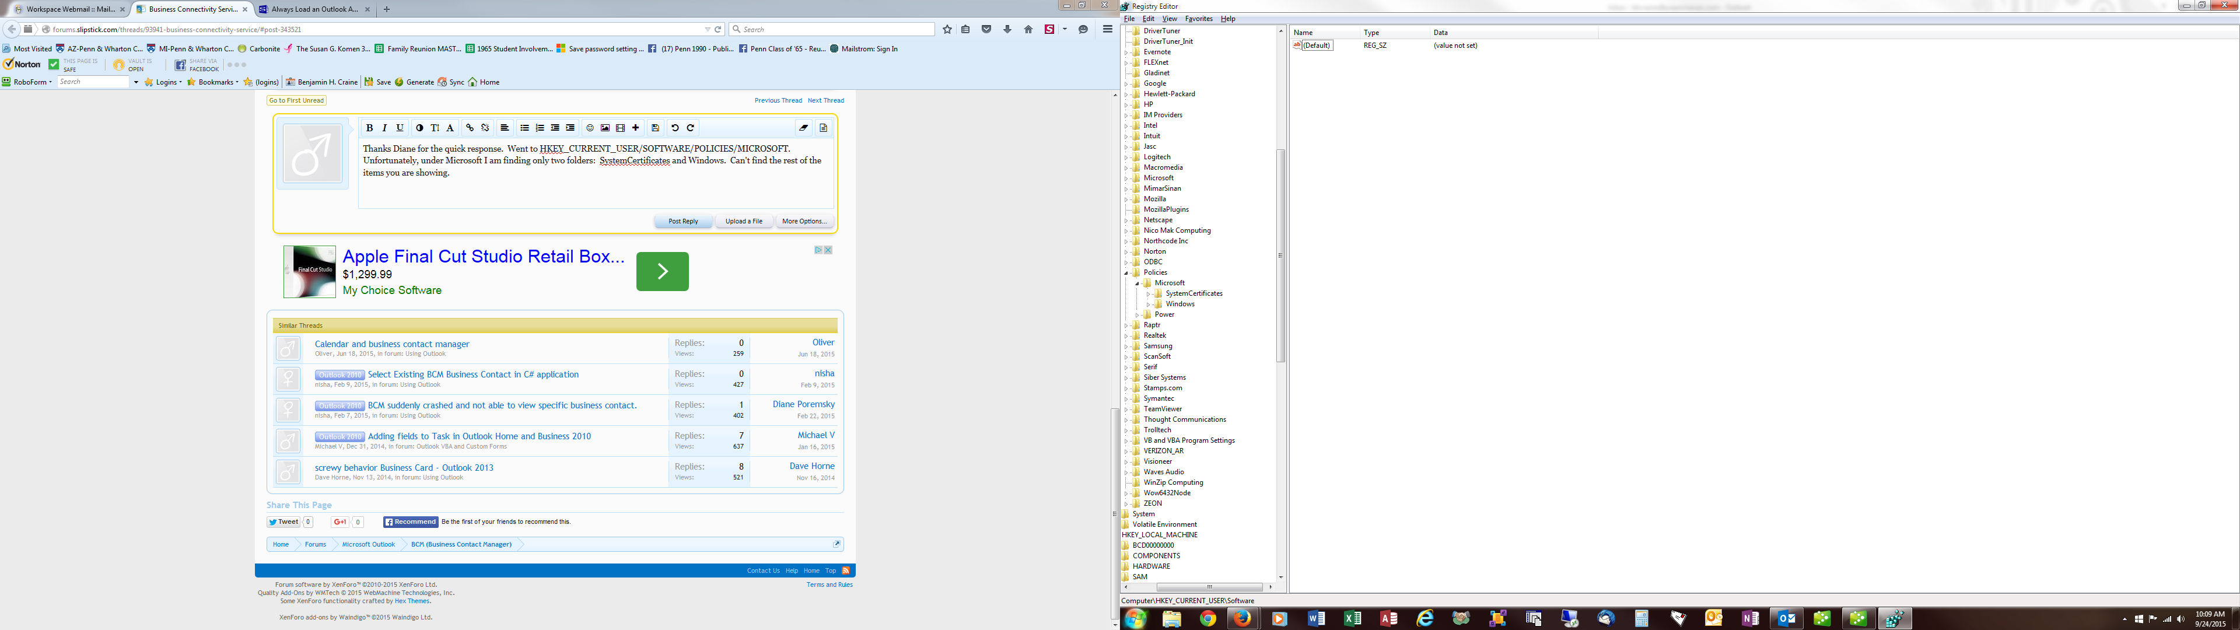Image resolution: width=2240 pixels, height=630 pixels.
Task: Open RoboForm Bookmarks dropdown
Action: [x=213, y=82]
